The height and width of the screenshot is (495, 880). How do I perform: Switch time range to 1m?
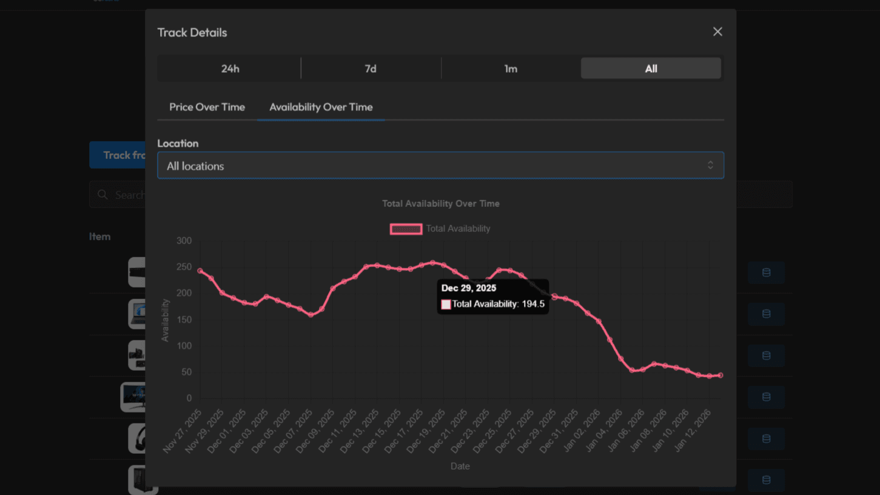(x=511, y=69)
